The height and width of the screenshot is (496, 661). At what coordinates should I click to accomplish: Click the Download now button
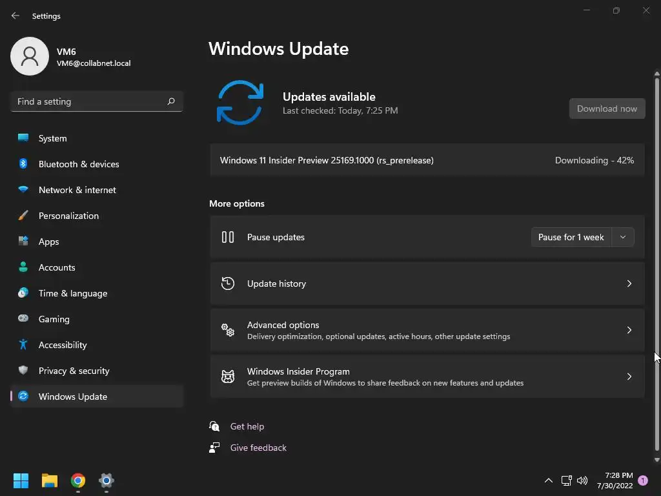[x=607, y=108]
